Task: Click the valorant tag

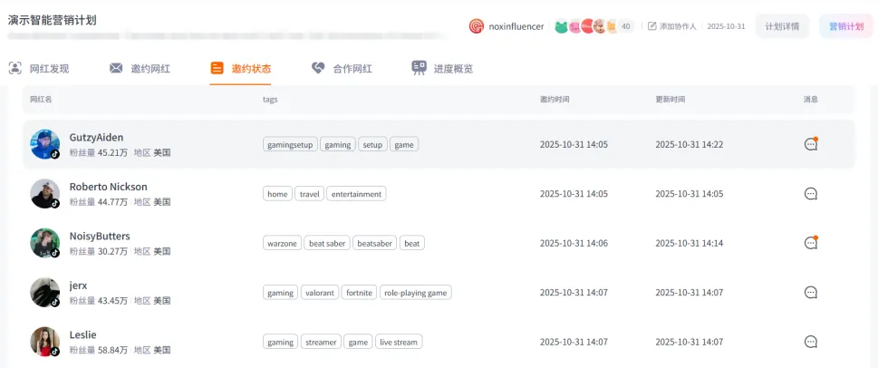Action: click(x=320, y=293)
